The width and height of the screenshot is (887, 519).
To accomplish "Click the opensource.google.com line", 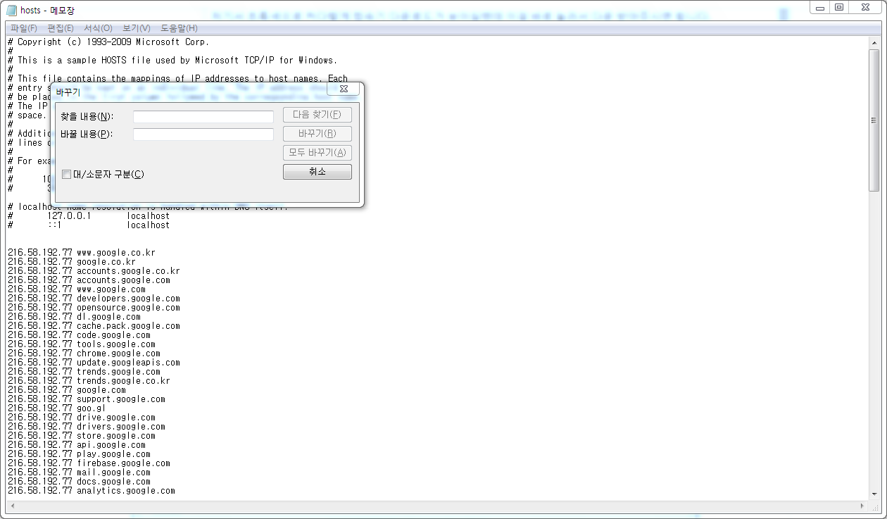I will 94,307.
